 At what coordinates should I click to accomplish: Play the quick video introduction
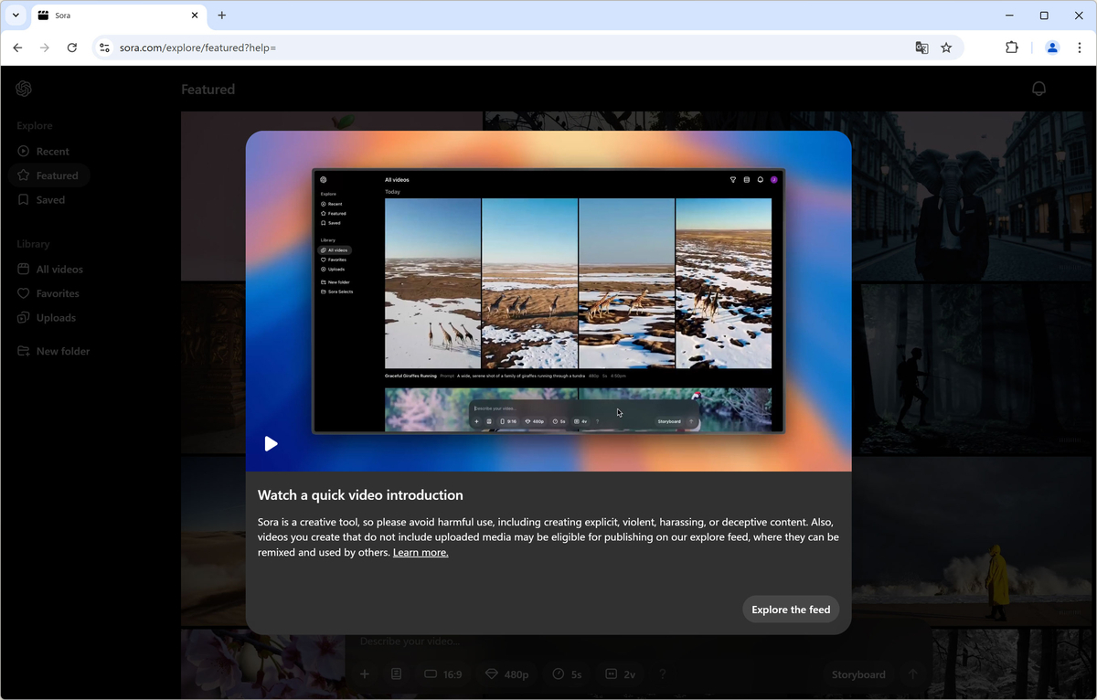pyautogui.click(x=271, y=443)
